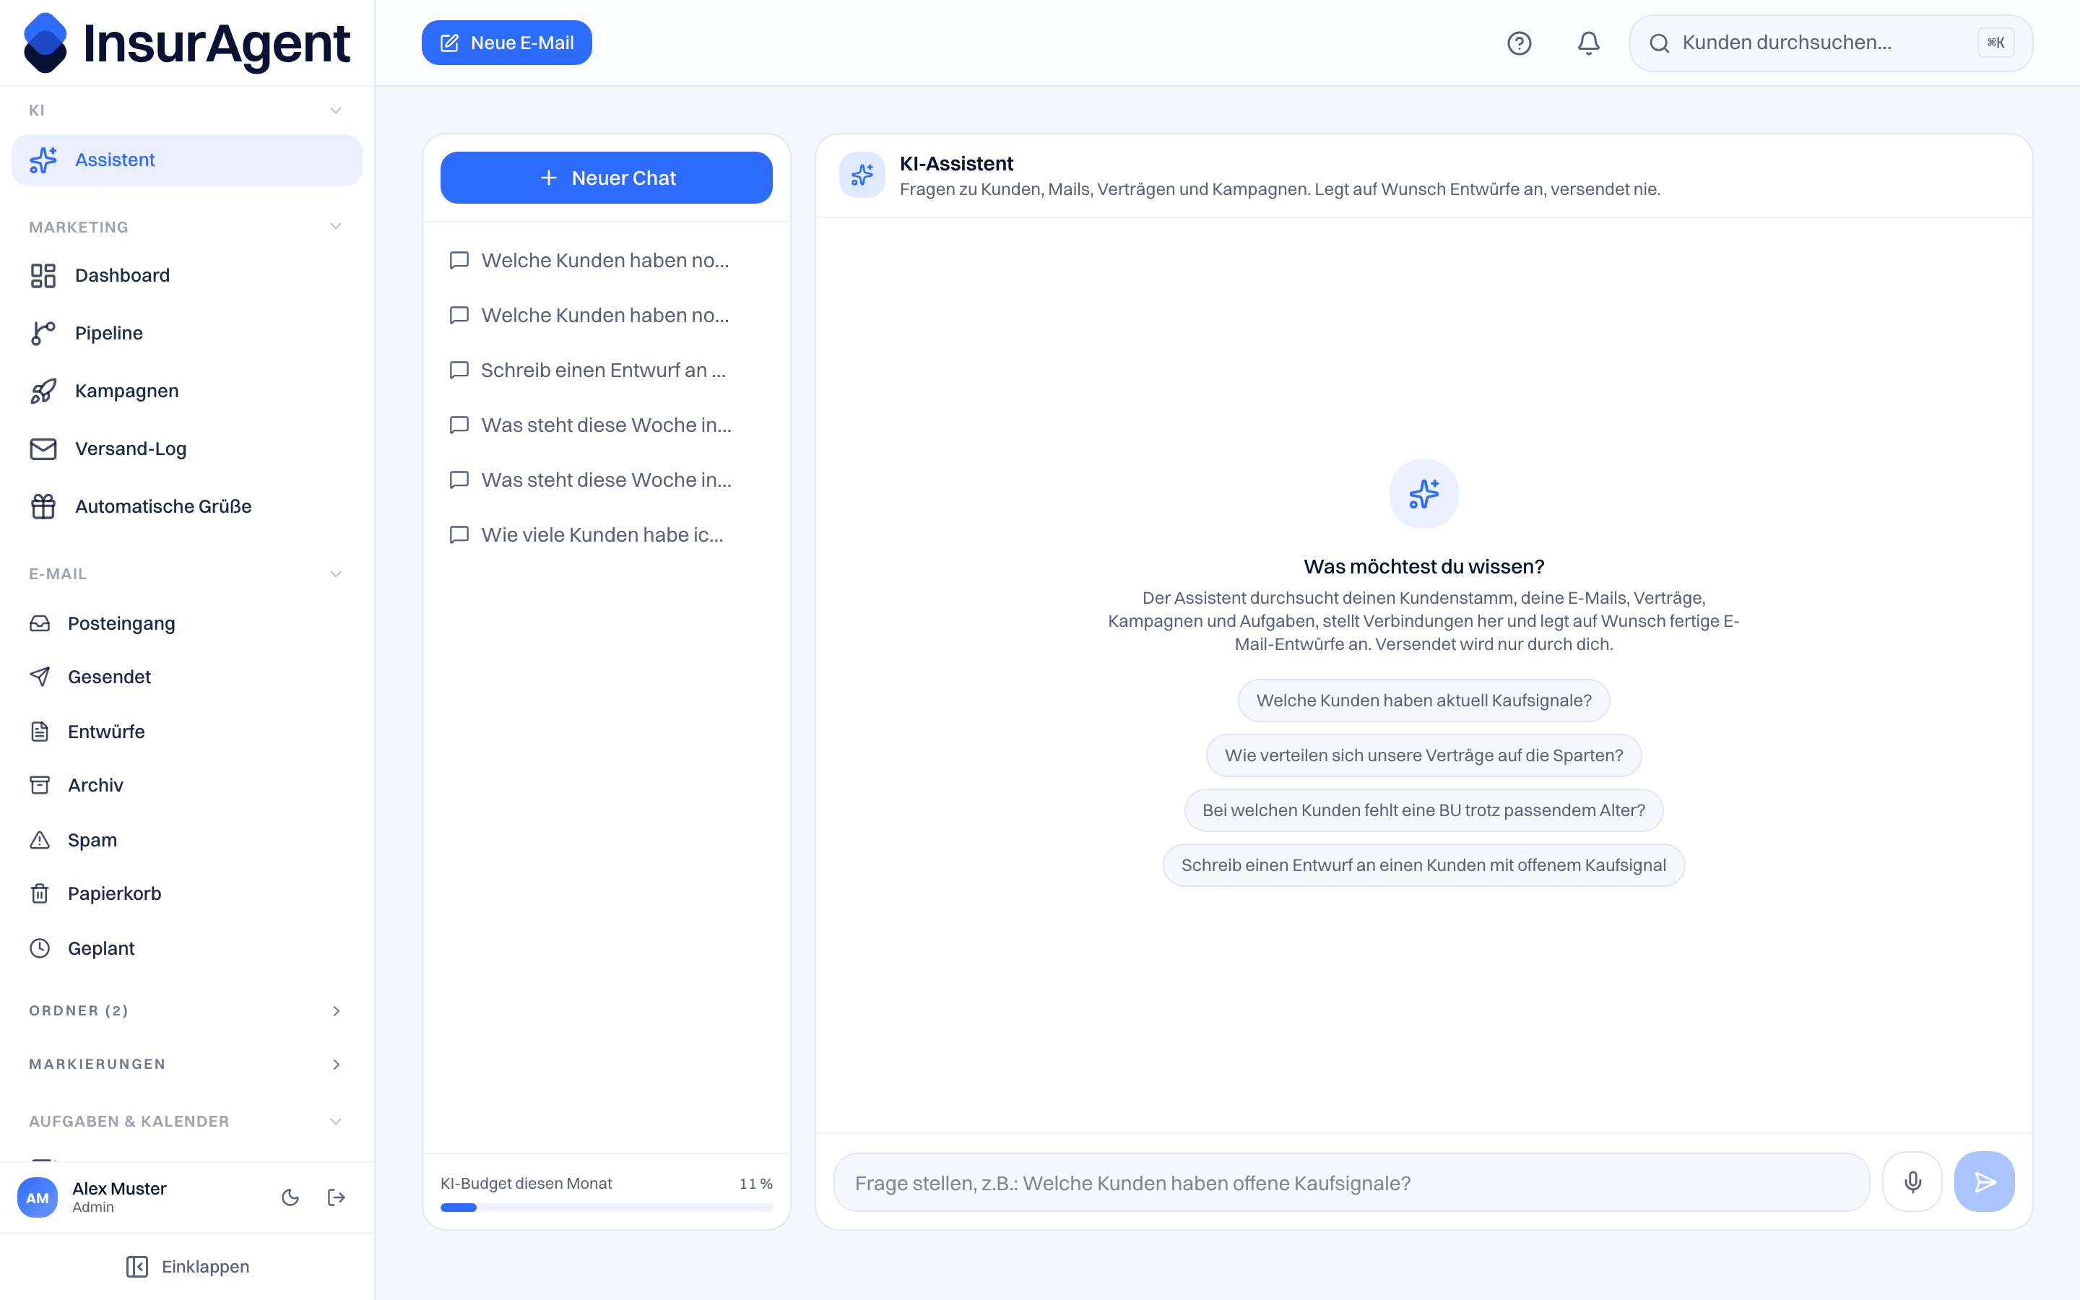
Task: Open the Assistent sidebar item
Action: (x=186, y=160)
